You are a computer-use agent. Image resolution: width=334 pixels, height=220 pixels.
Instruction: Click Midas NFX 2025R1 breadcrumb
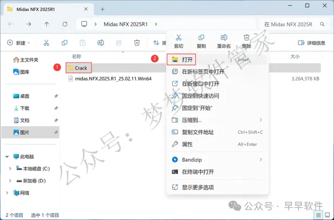(x=126, y=25)
